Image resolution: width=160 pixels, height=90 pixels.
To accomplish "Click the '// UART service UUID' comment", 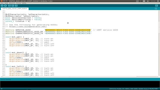I will click(105, 30).
